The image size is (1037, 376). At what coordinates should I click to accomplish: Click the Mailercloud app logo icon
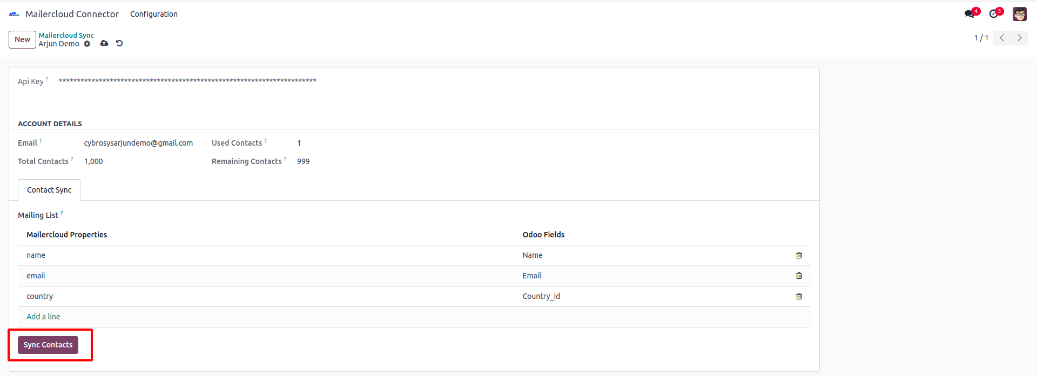[14, 14]
